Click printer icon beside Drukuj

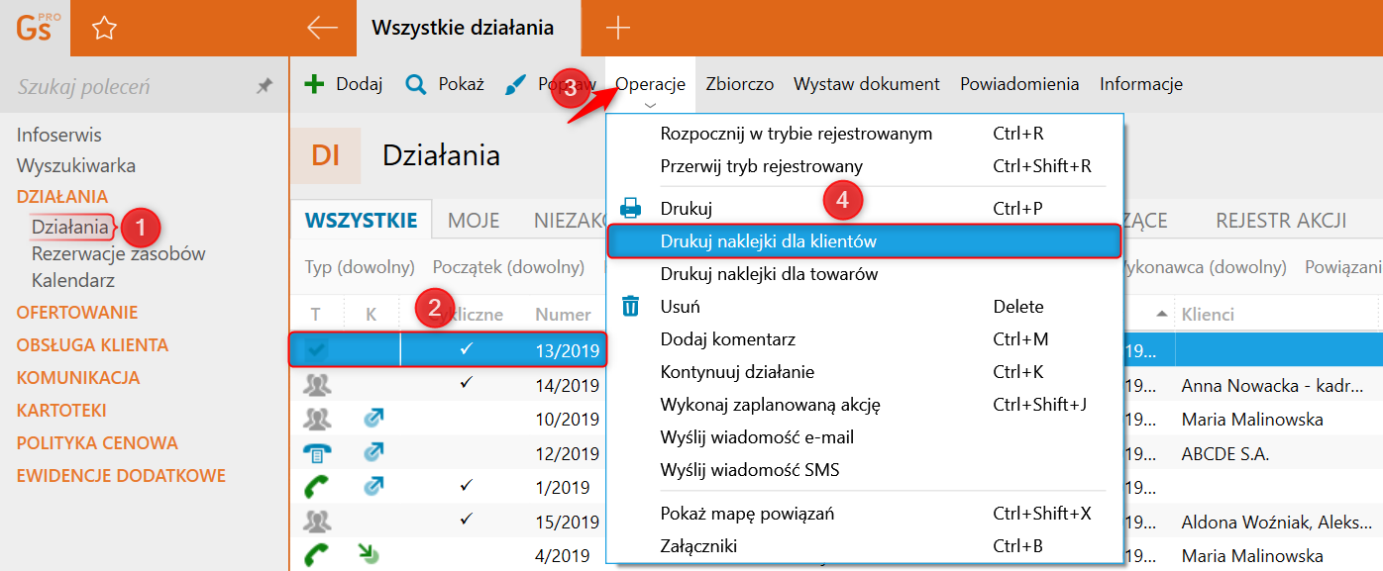click(631, 209)
